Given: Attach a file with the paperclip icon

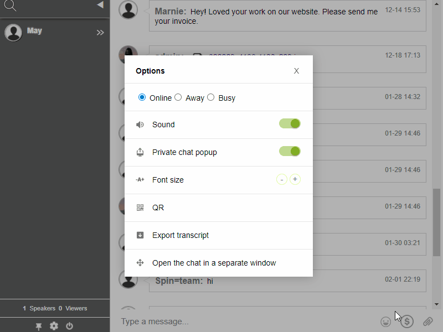Looking at the screenshot, I should click(x=427, y=321).
